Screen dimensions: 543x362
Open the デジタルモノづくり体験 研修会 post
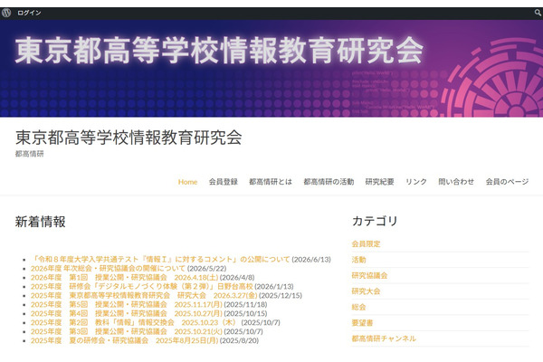coord(142,287)
